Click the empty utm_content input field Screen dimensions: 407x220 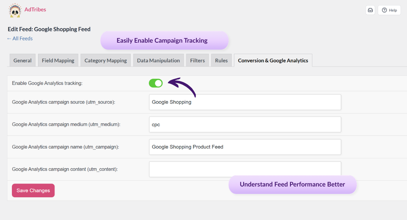click(x=245, y=169)
